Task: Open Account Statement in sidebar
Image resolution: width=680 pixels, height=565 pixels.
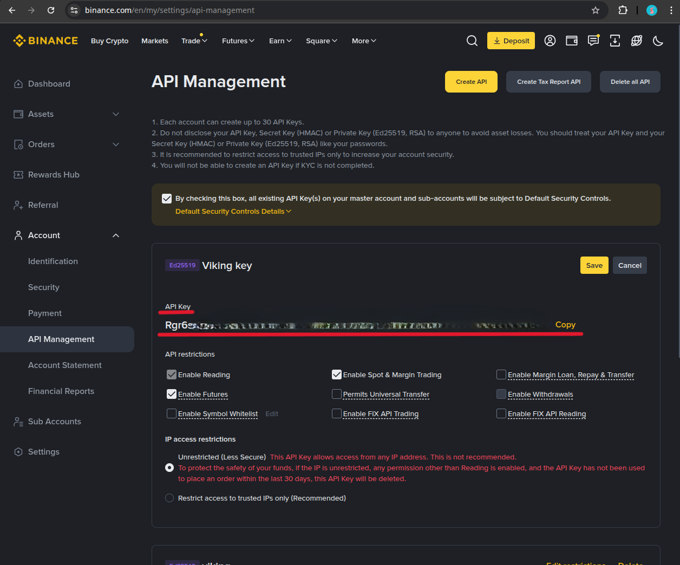Action: pyautogui.click(x=65, y=365)
